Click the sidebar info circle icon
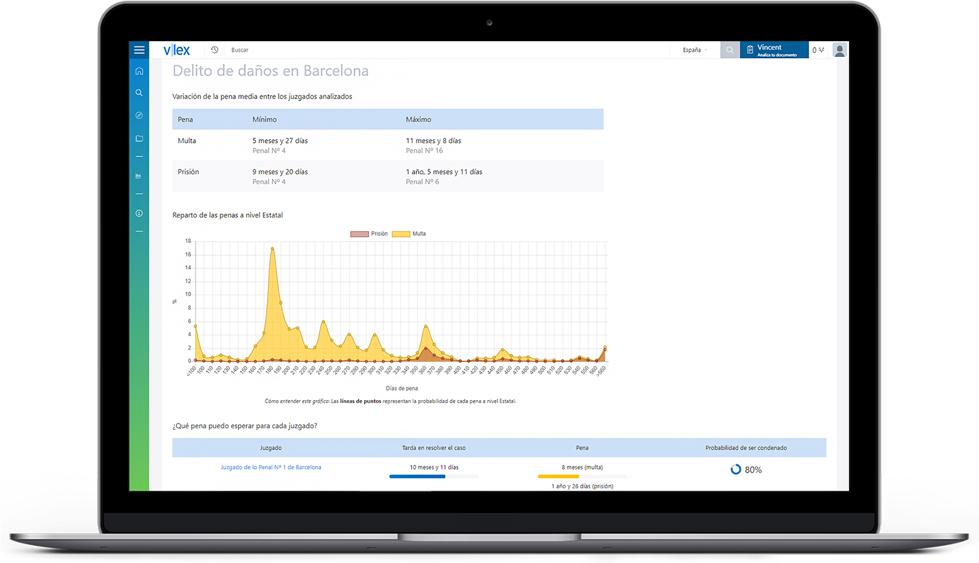Viewport: 979px width, 563px height. pos(139,214)
